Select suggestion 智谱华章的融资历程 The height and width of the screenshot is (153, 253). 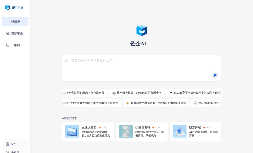tap(156, 103)
